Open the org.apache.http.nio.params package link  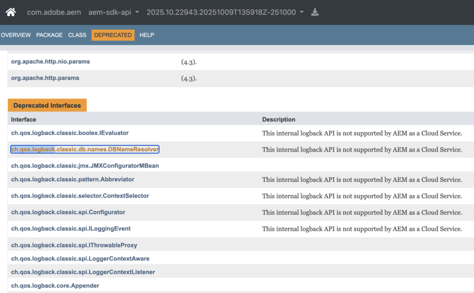click(50, 62)
